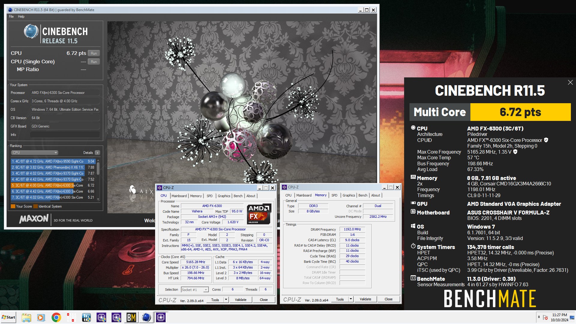Screen dimensions: 576x324
Task: Click the System Timers clock icon
Action: (x=413, y=246)
